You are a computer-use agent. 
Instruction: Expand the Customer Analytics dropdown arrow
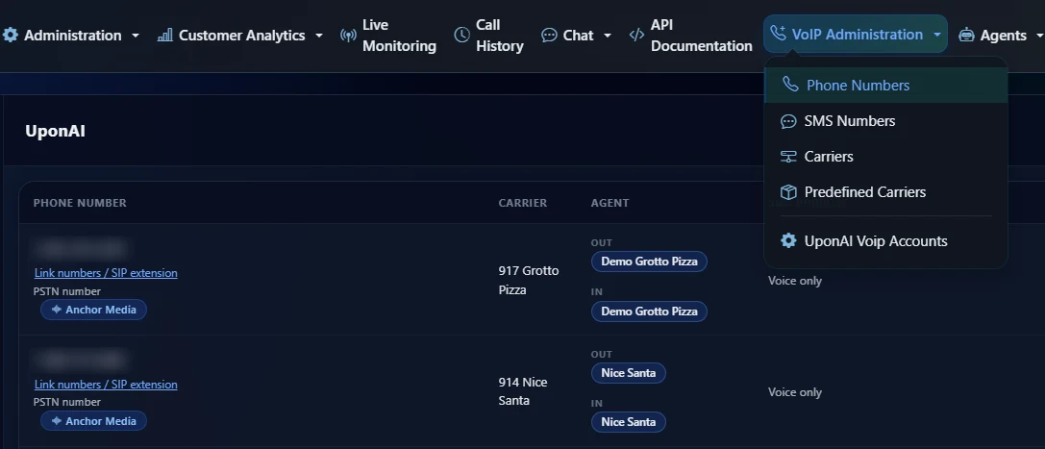pyautogui.click(x=318, y=36)
